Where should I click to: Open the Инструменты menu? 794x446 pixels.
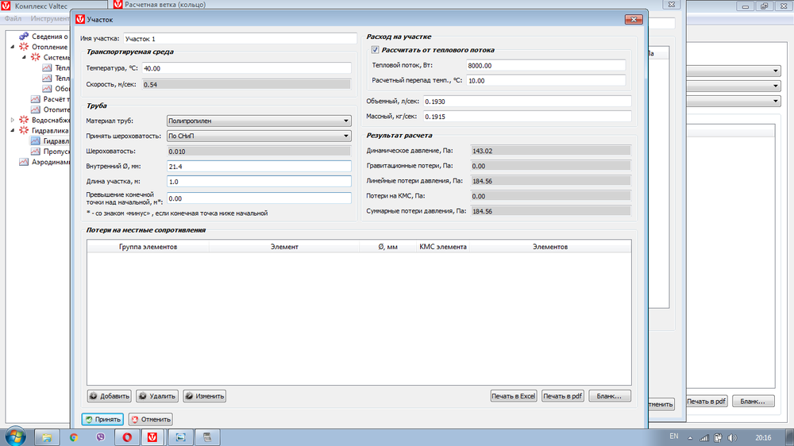[x=50, y=19]
